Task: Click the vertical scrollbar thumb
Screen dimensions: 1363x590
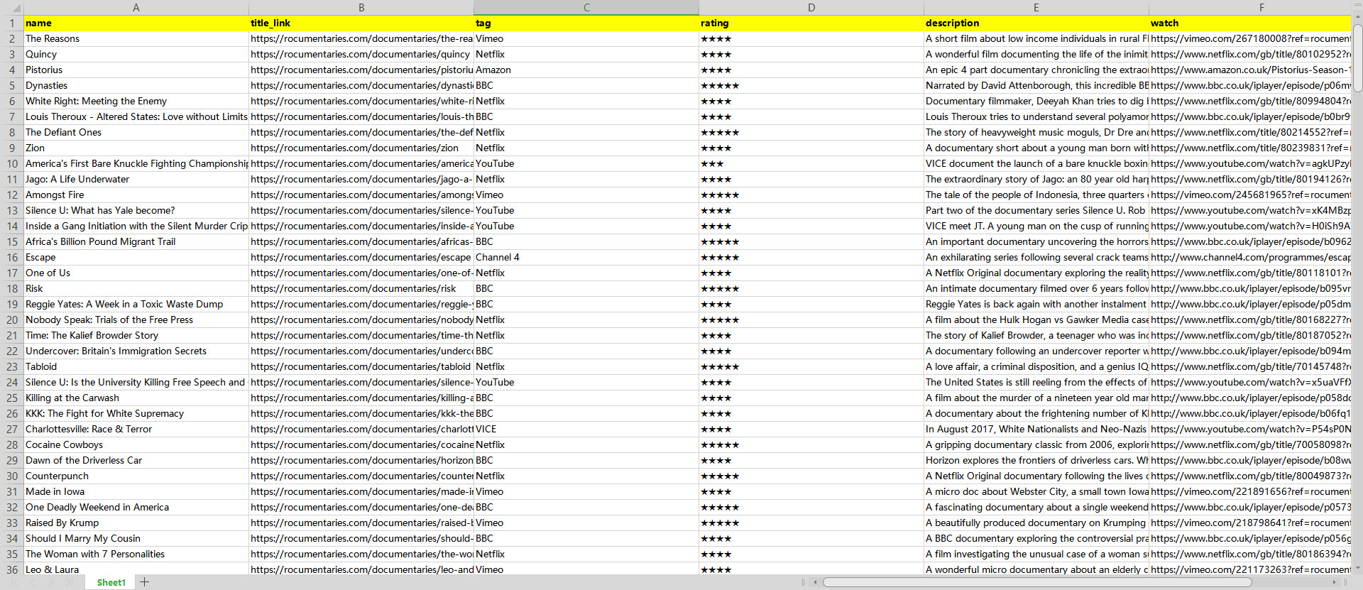Action: (x=1357, y=58)
